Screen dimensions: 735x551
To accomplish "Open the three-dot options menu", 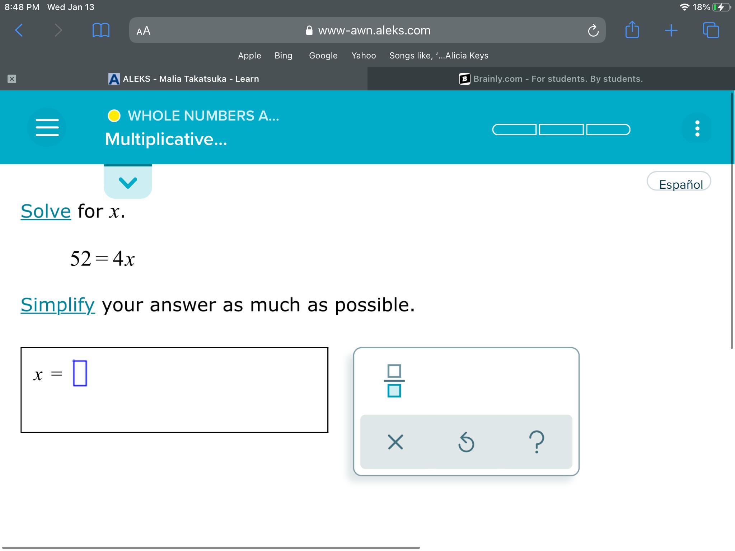I will [x=697, y=128].
